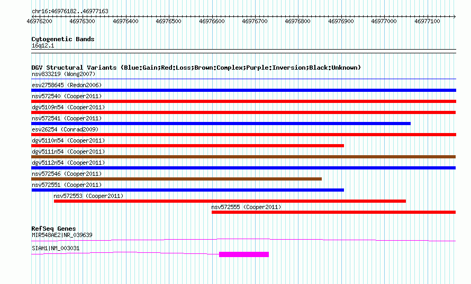Click the 46976300 ruler coordinate

[83, 21]
